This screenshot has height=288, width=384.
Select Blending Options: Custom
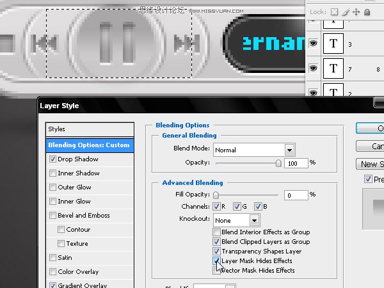click(x=90, y=145)
